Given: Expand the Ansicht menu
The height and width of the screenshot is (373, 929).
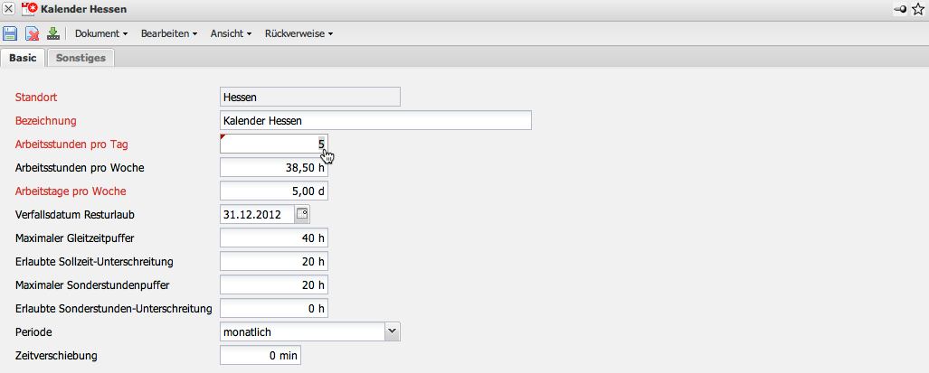Looking at the screenshot, I should 231,34.
